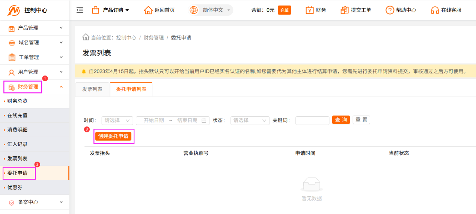Open the sidebar 发票列表 menu item

(35, 159)
